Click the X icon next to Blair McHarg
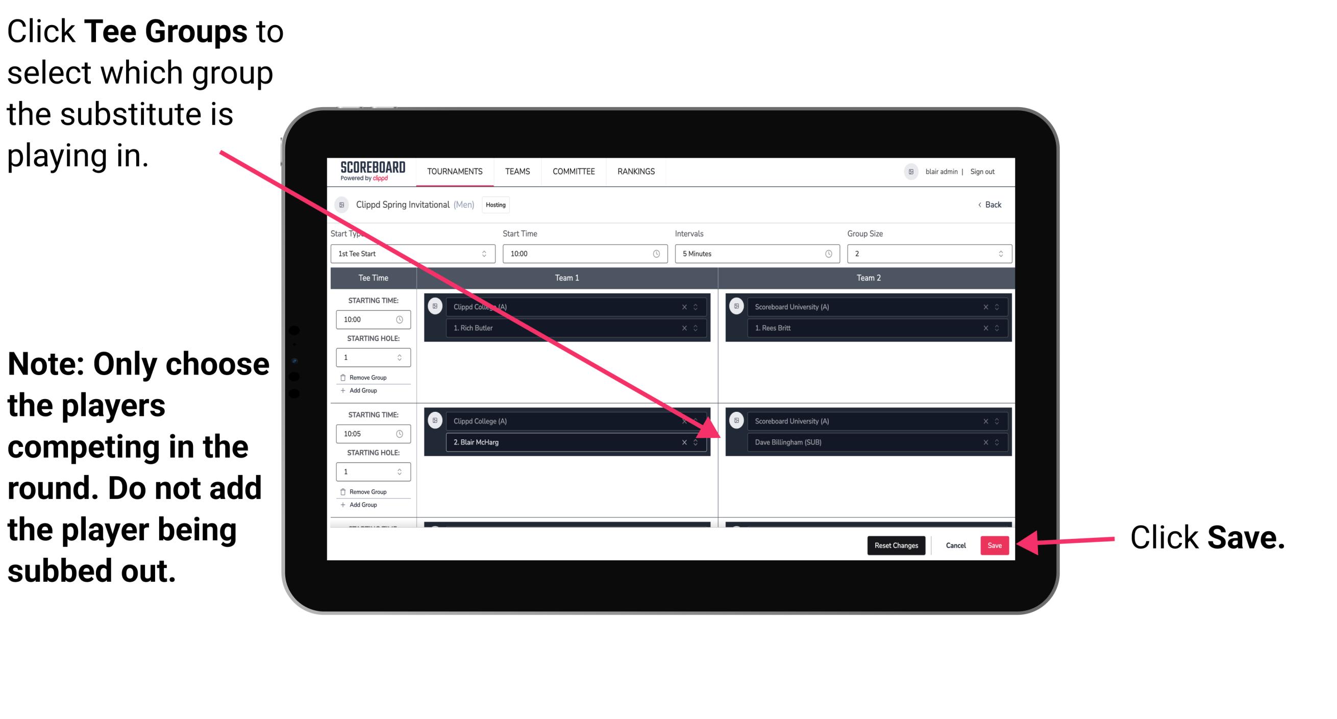Viewport: 1337px width, 719px height. pos(687,443)
